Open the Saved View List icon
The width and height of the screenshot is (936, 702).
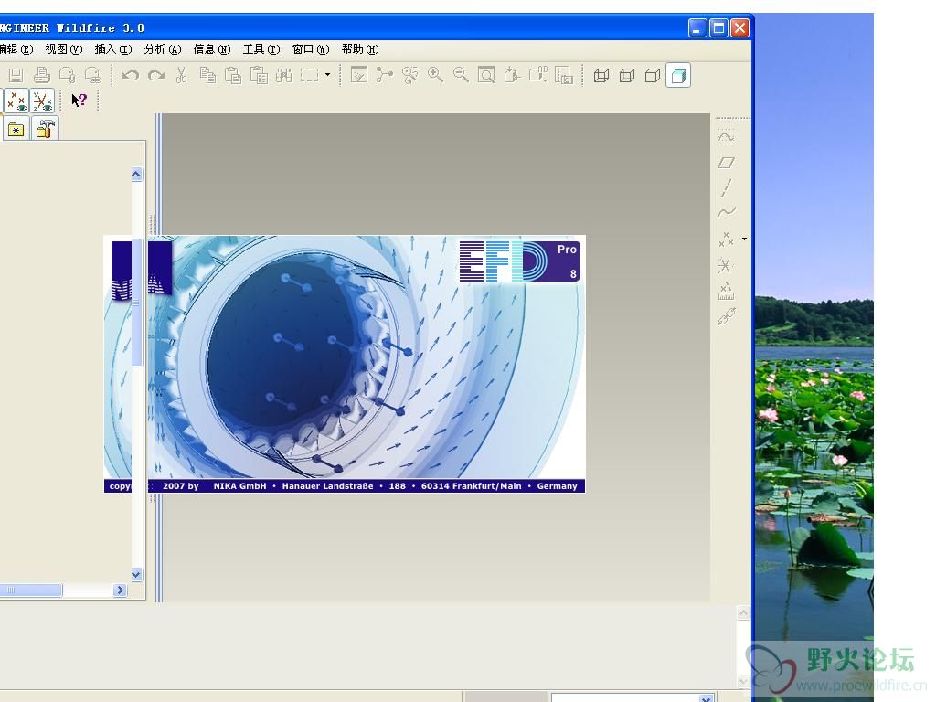[537, 75]
